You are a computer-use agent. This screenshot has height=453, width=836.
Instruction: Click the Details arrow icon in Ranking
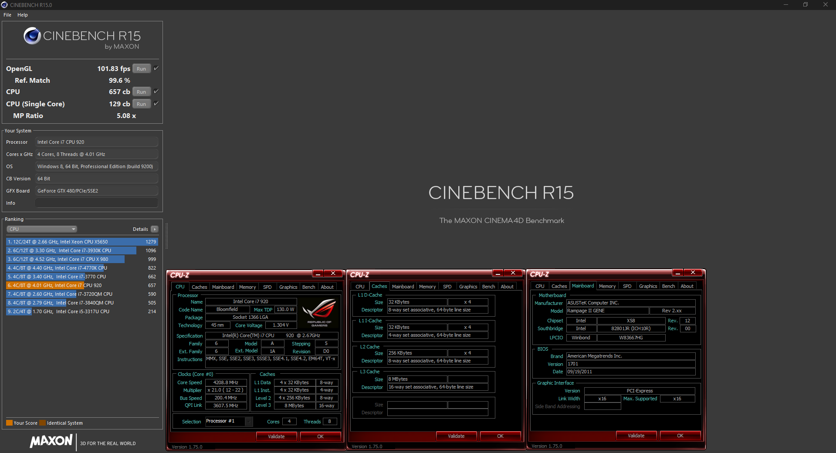pyautogui.click(x=155, y=229)
